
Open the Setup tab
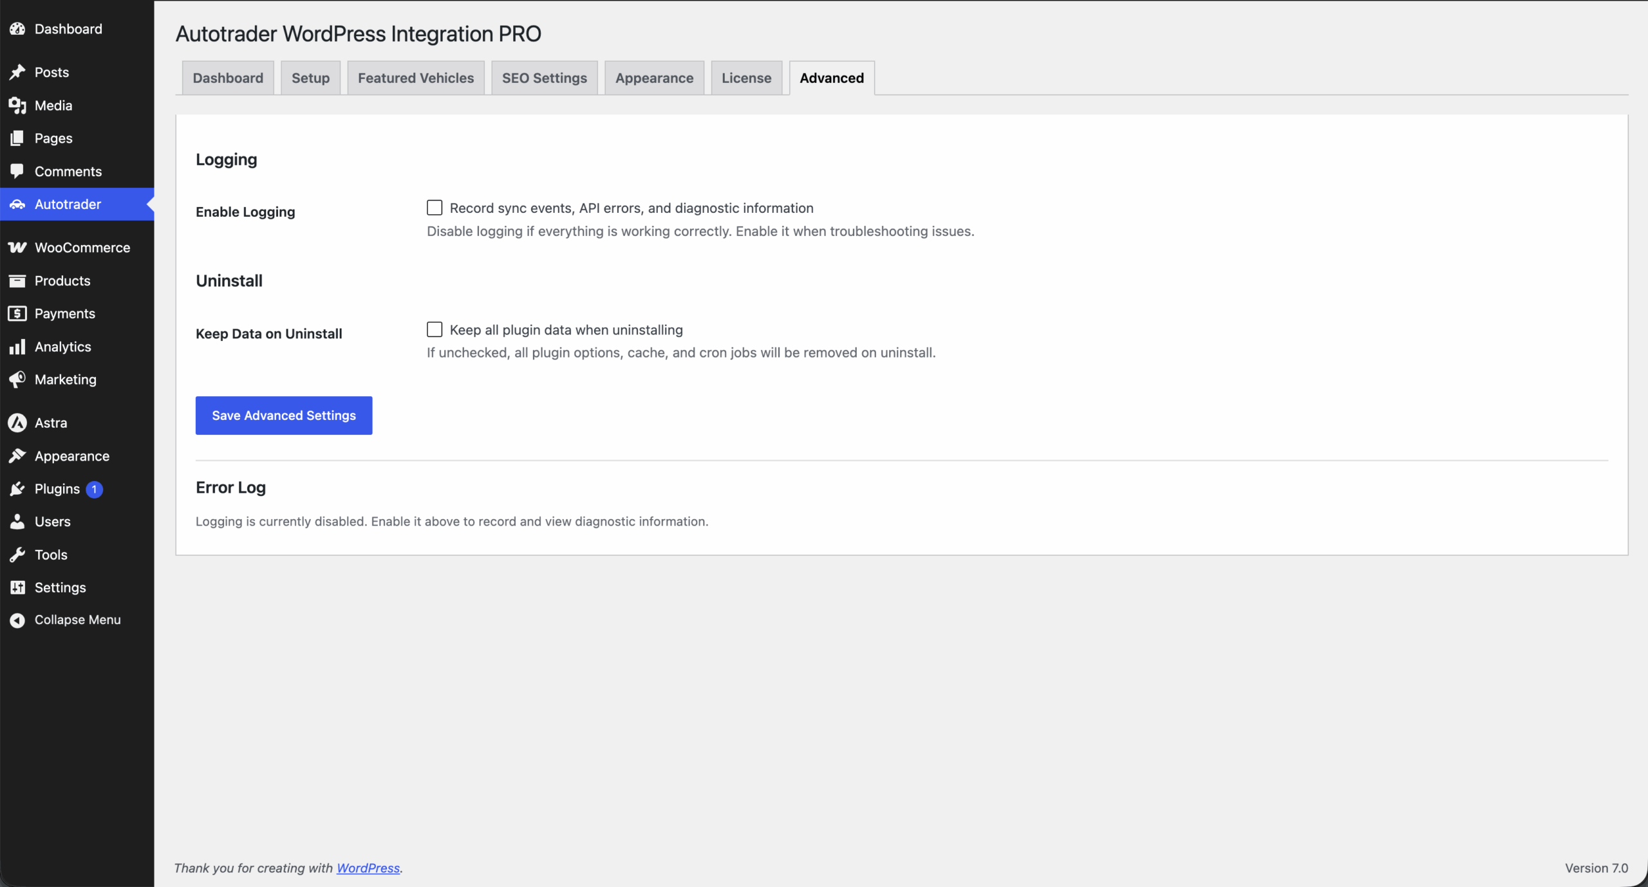pos(310,78)
